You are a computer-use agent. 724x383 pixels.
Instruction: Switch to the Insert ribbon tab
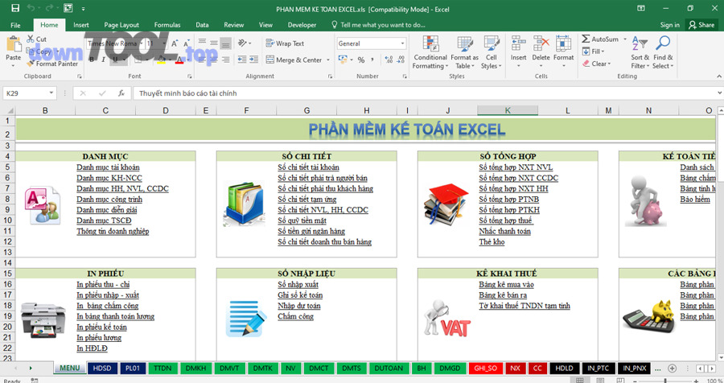click(x=80, y=25)
